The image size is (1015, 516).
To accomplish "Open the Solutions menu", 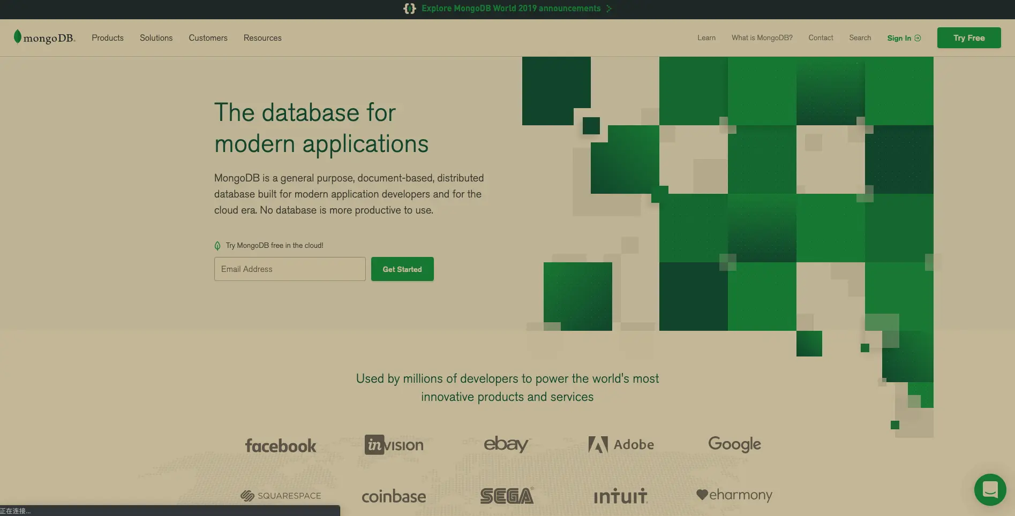I will tap(156, 38).
